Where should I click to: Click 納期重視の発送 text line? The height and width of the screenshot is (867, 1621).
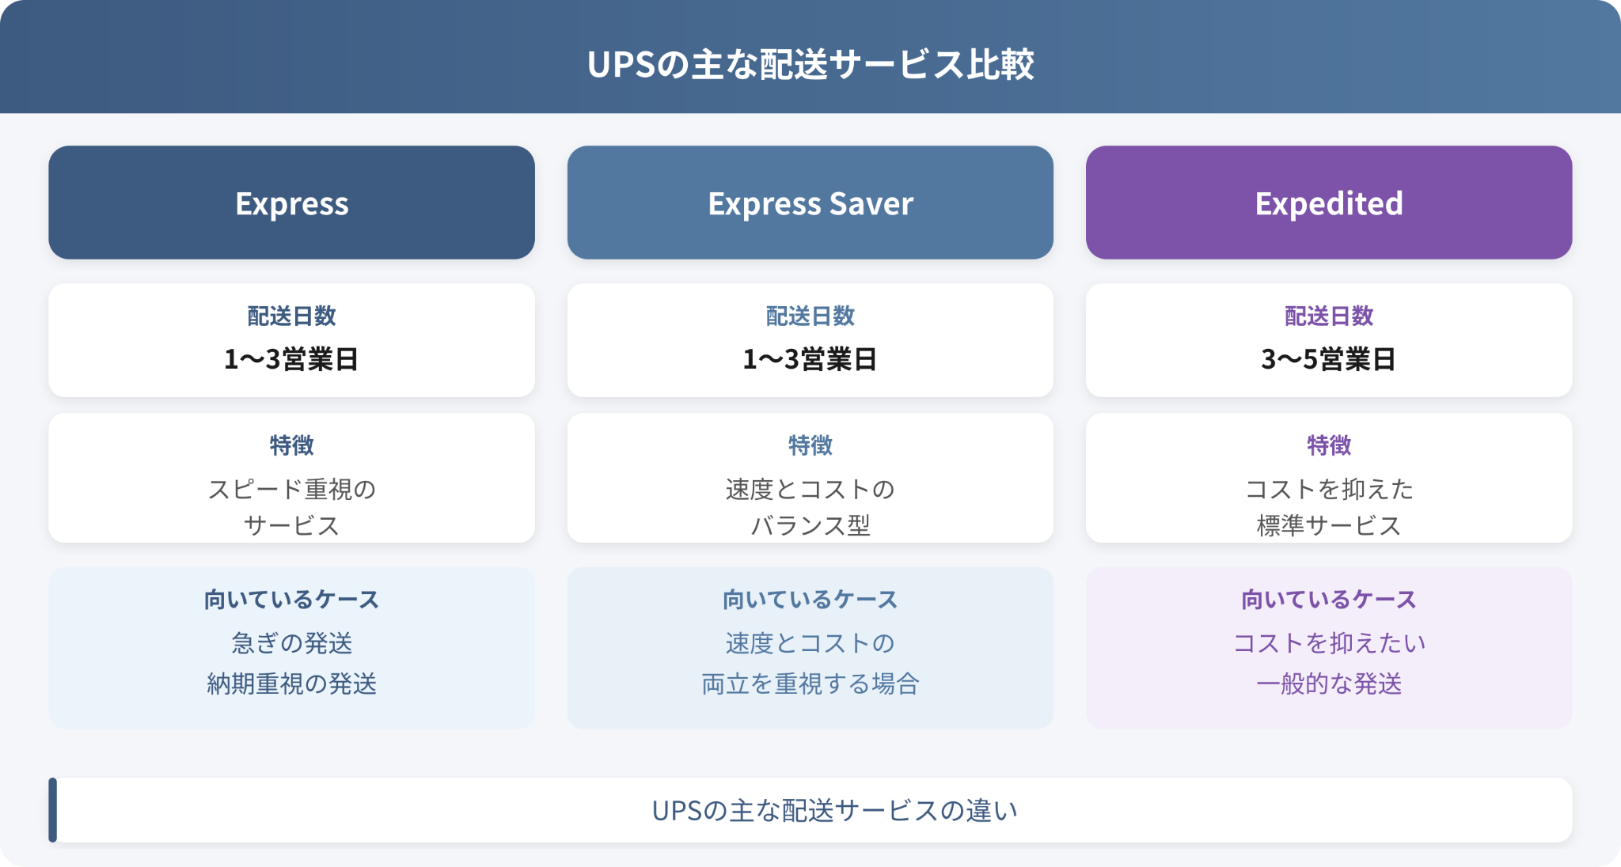point(291,683)
